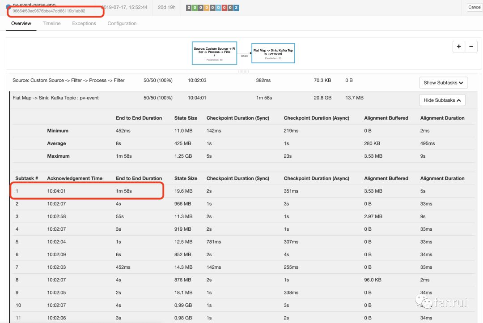Click 382ms duration in Custom Source row
The height and width of the screenshot is (323, 483).
coord(263,80)
